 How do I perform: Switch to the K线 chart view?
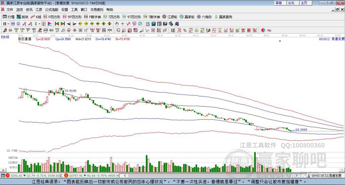(x=36, y=17)
